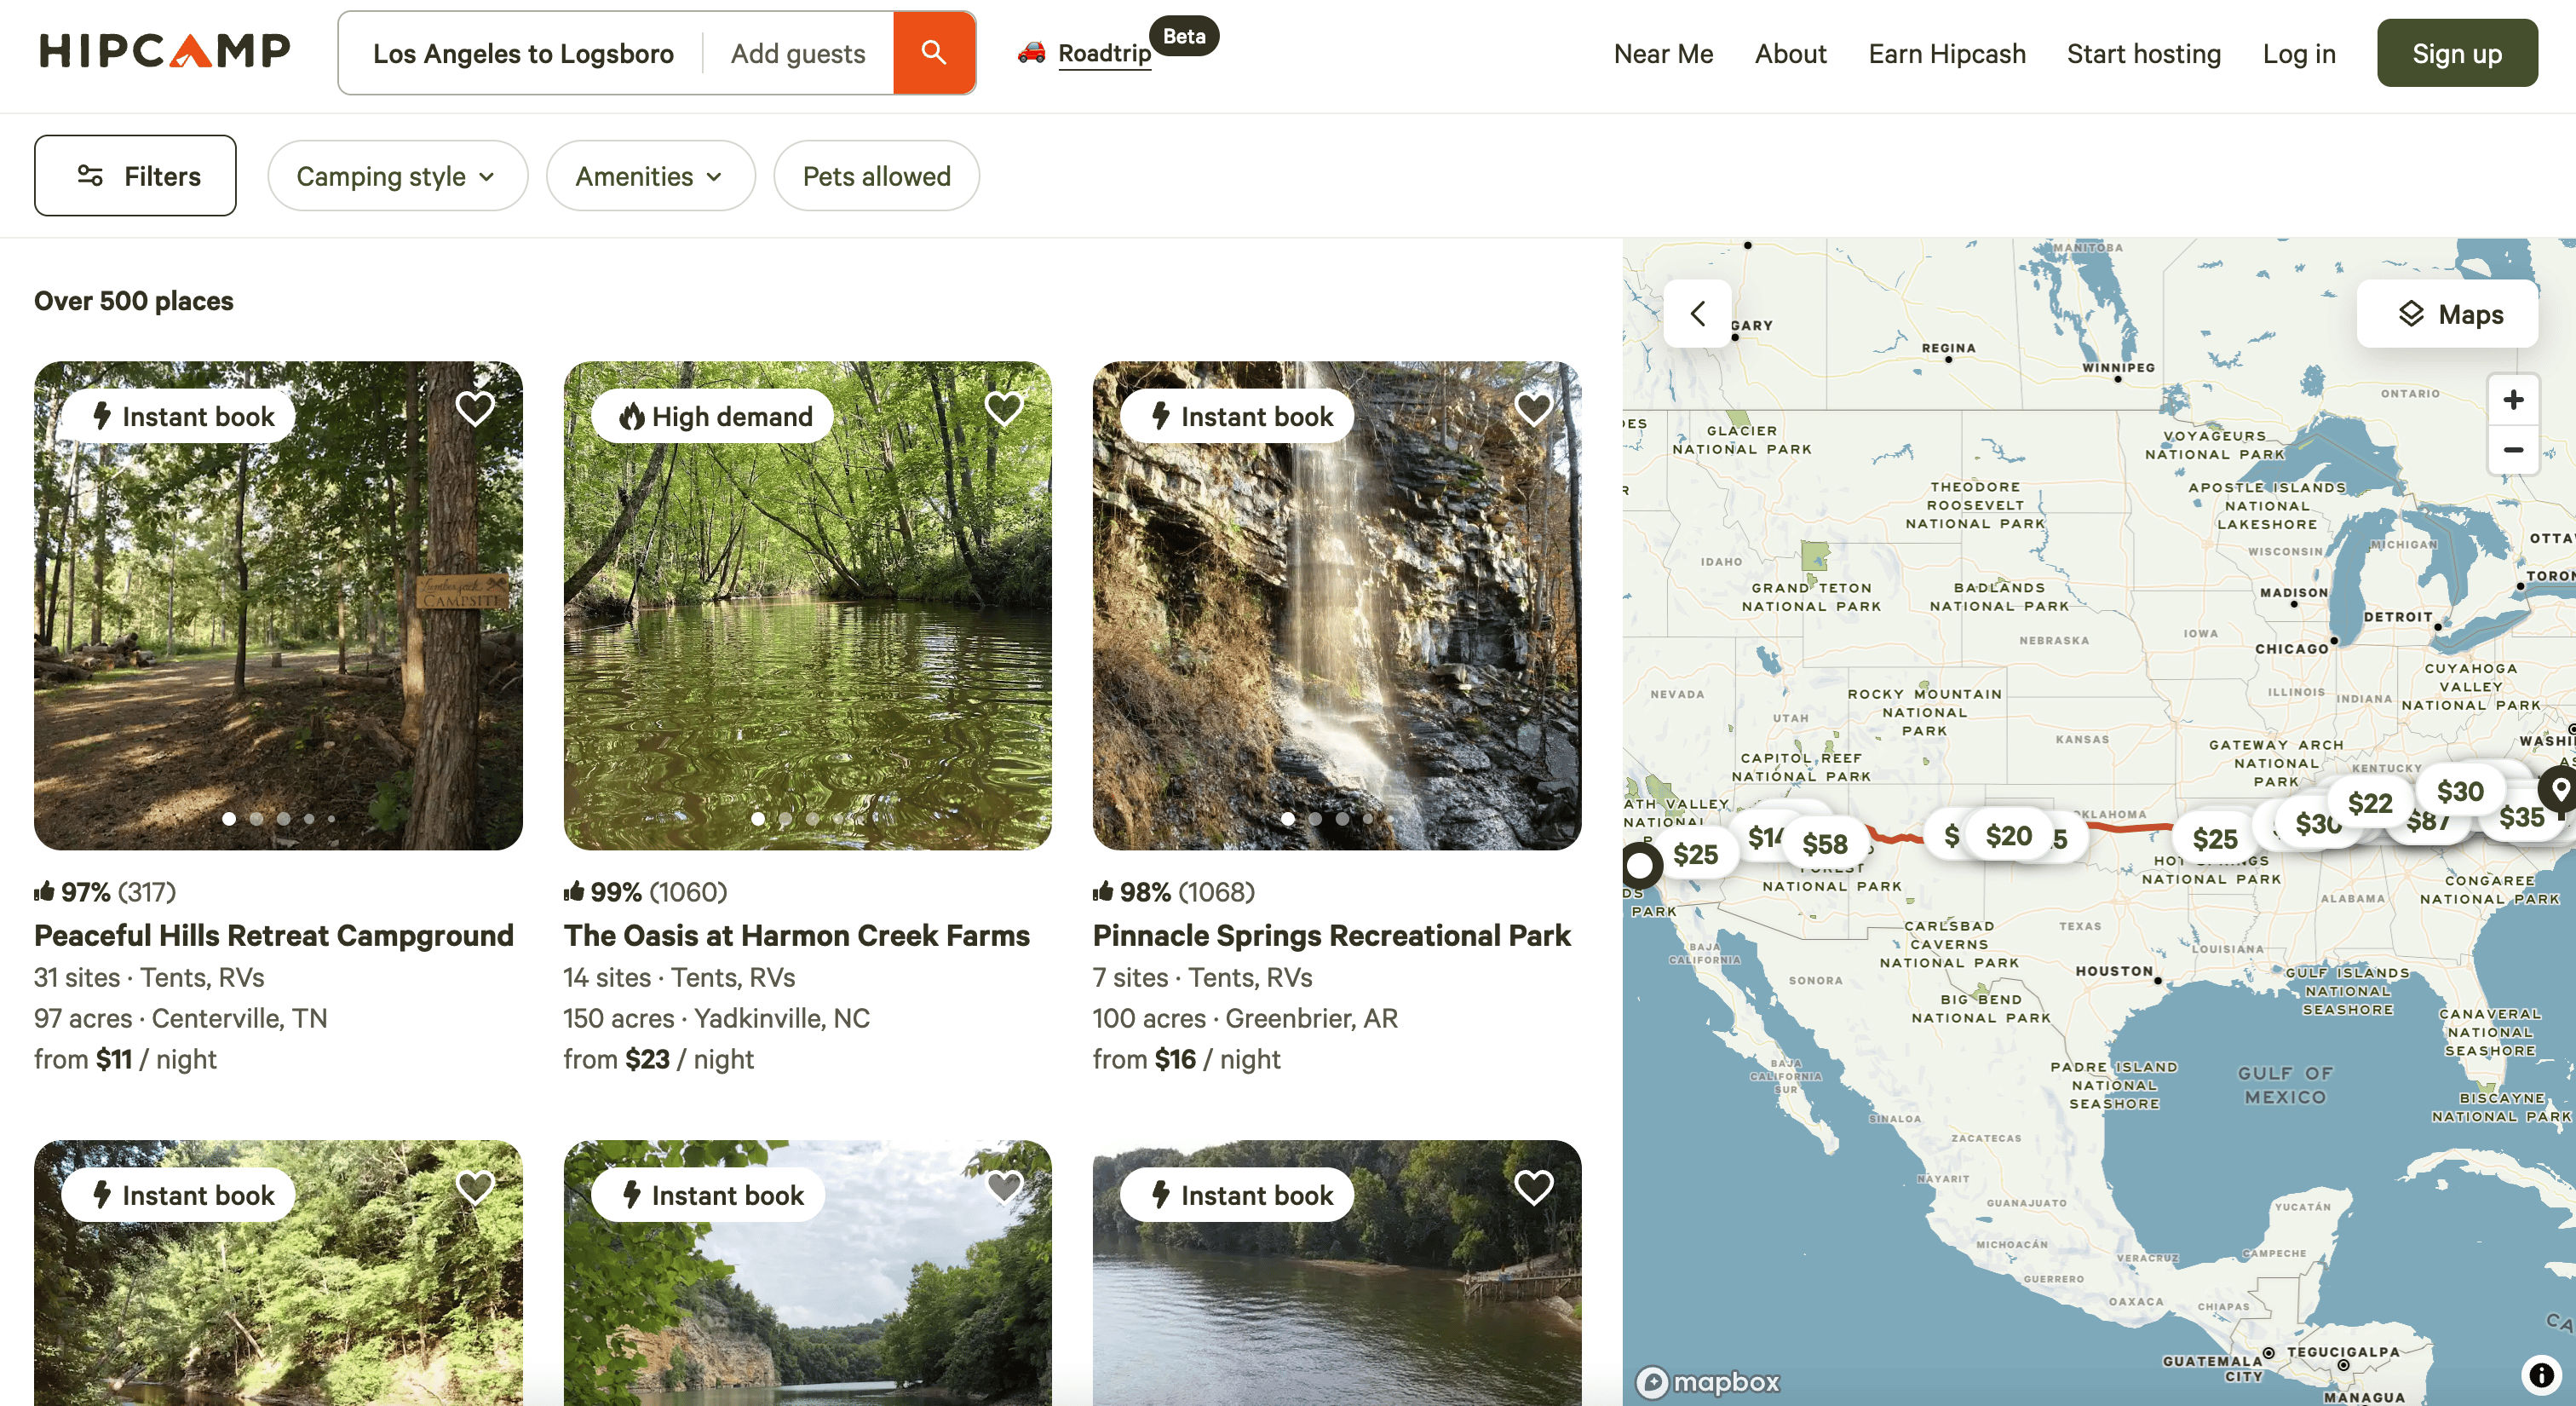Screen dimensions: 2576x1406
Task: Expand the Amenities dropdown
Action: [x=650, y=176]
